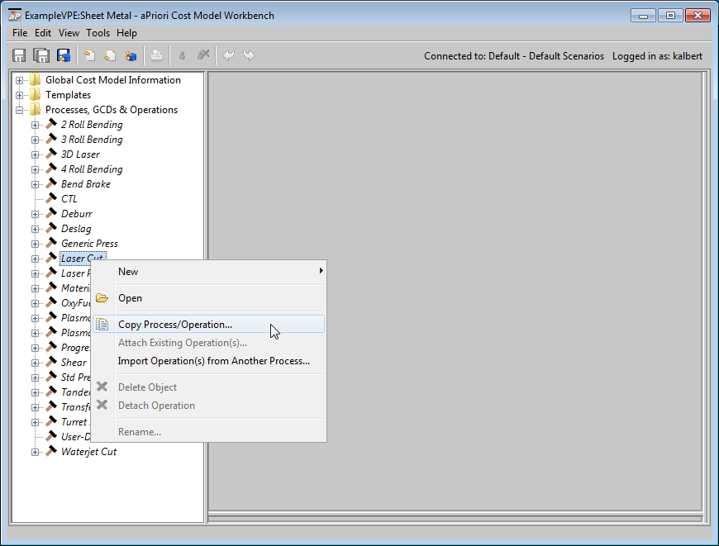Expand the Deburr process node
The width and height of the screenshot is (719, 546).
tap(36, 214)
